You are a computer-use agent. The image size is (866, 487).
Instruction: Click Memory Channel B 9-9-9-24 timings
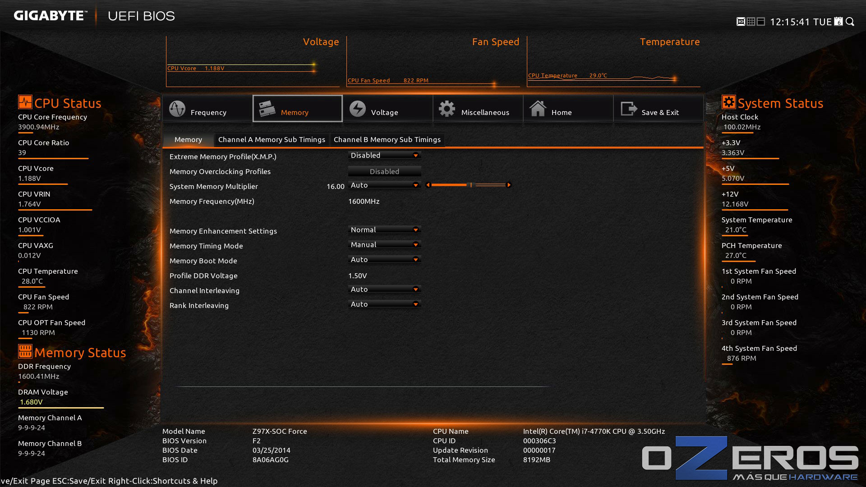point(32,454)
